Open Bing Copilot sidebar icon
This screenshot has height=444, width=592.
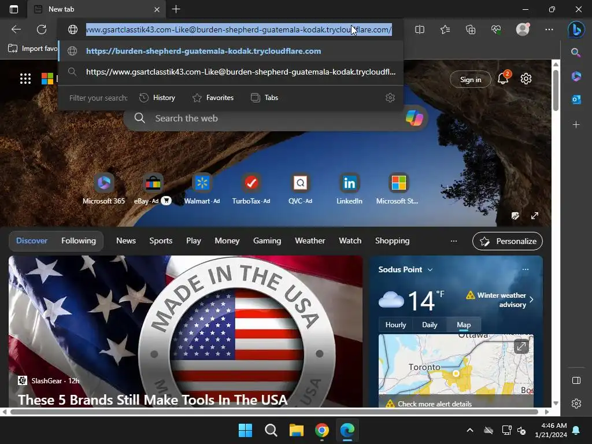coord(576,29)
